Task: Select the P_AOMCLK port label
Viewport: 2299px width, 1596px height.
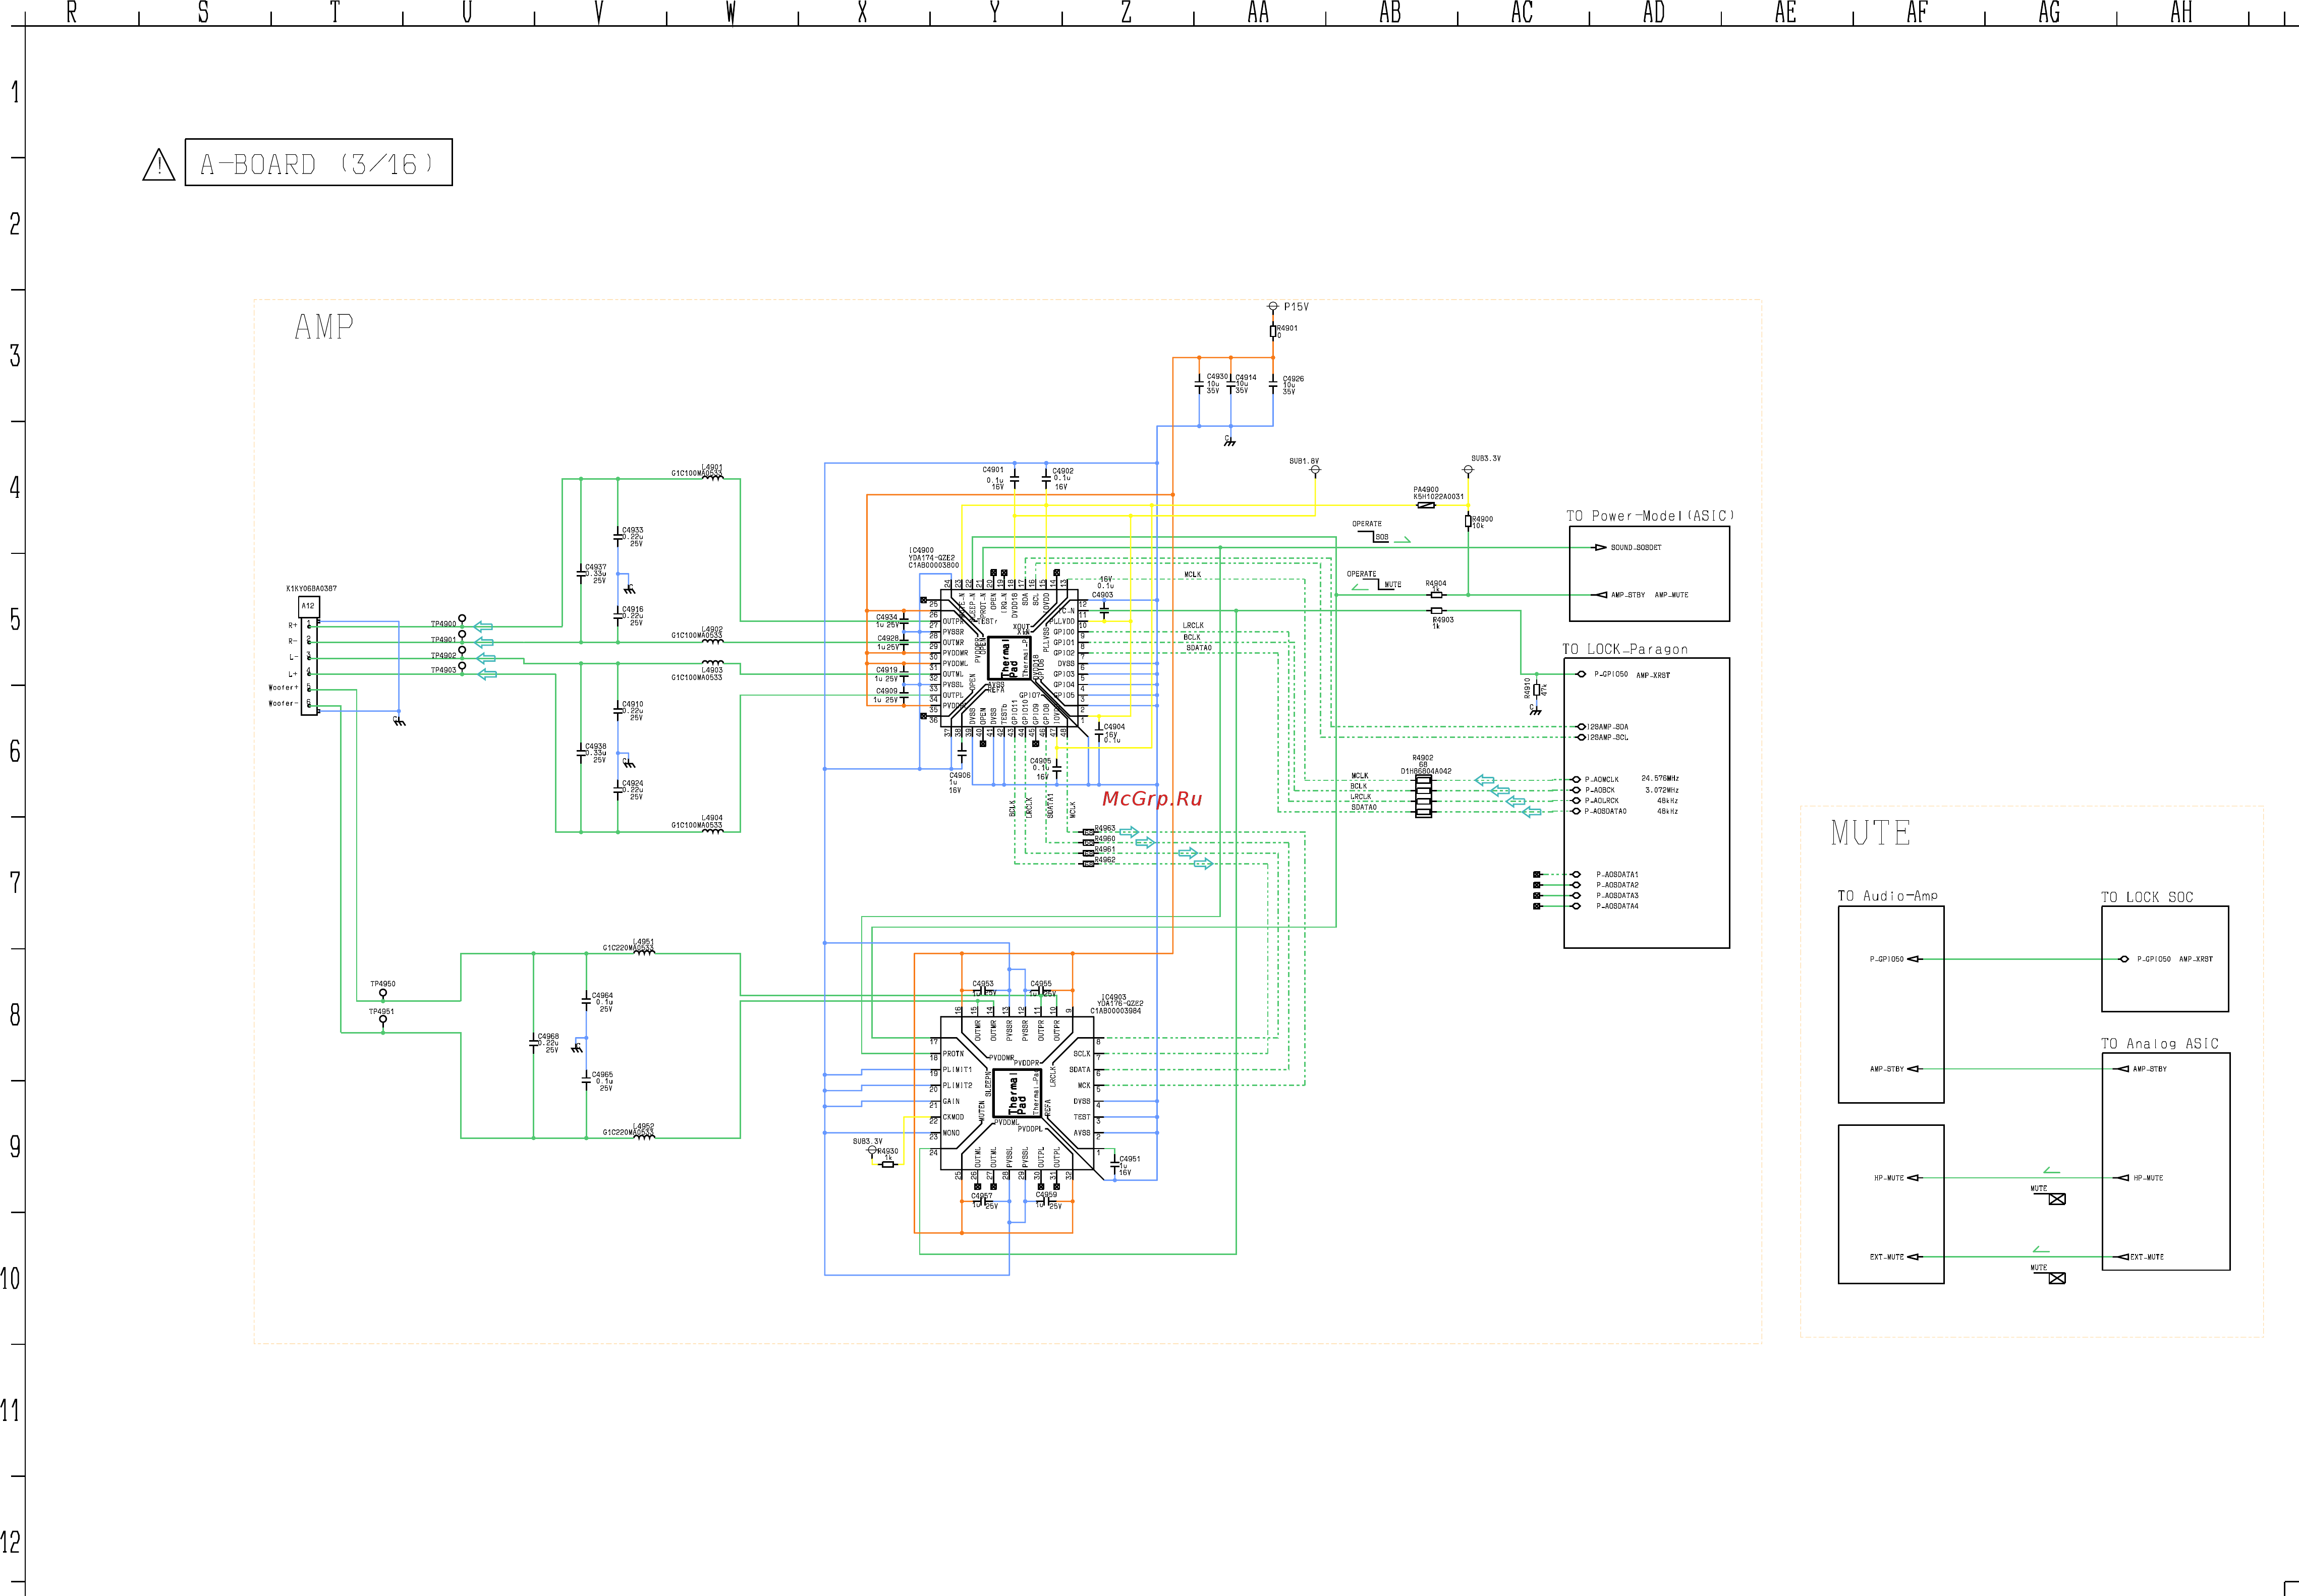Action: [1601, 779]
